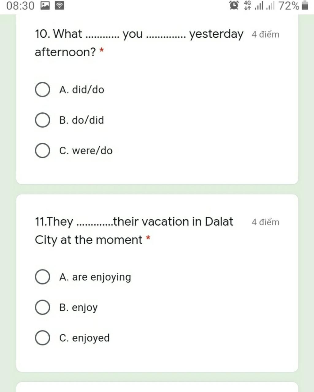
Task: Tap the gallery image notification icon
Action: click(45, 6)
